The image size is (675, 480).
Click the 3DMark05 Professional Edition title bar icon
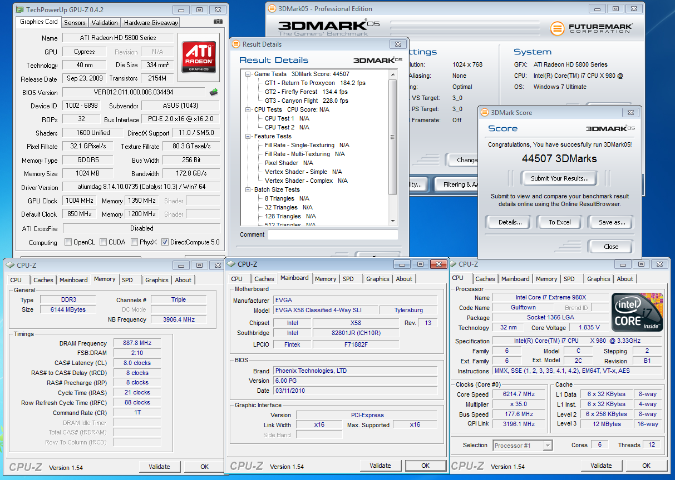(272, 9)
